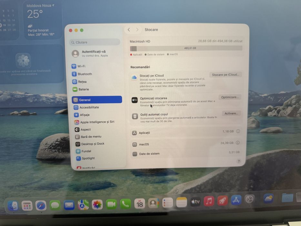Launch Safari from the Dock

[41, 206]
